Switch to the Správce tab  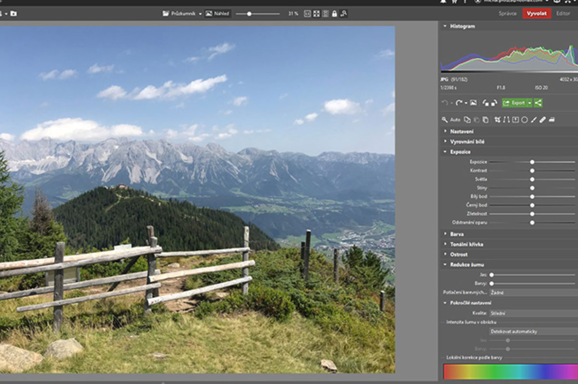click(x=507, y=13)
